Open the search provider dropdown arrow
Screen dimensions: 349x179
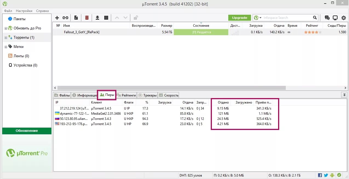point(261,18)
